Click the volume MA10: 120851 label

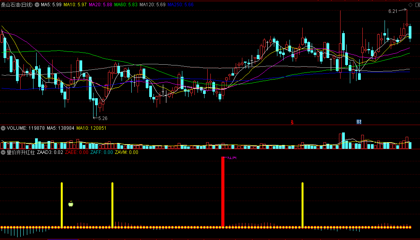91,128
